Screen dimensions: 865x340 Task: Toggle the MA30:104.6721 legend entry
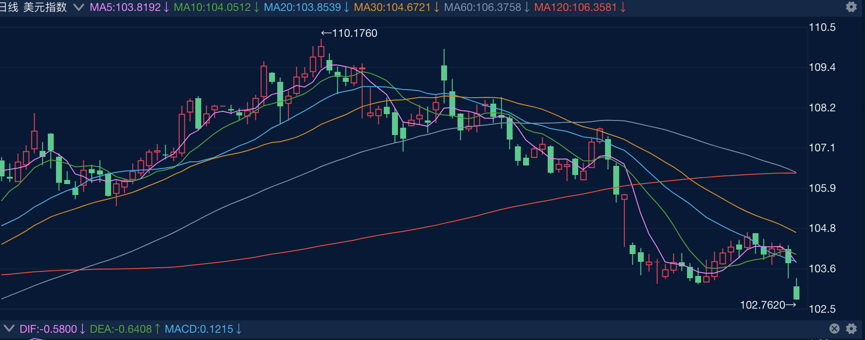(x=392, y=7)
